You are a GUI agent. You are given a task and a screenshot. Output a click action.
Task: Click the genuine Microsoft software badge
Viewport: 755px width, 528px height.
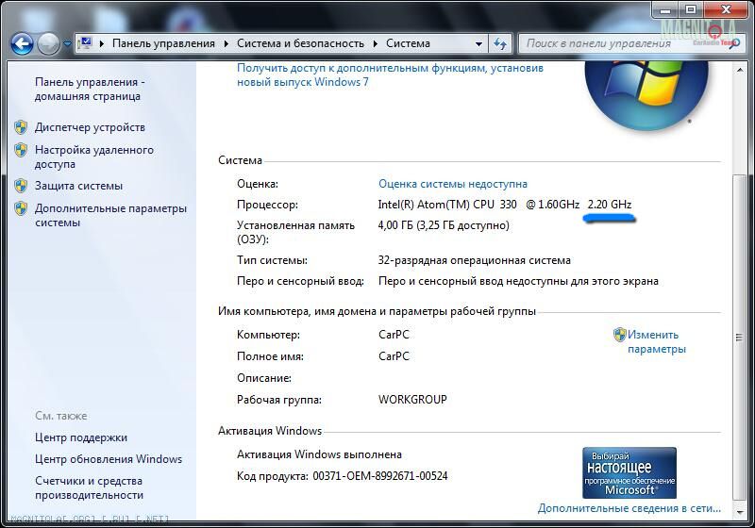[x=629, y=472]
